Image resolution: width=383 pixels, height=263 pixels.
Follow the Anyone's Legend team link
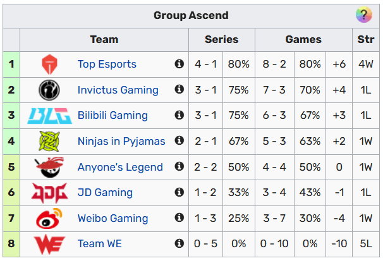[120, 168]
